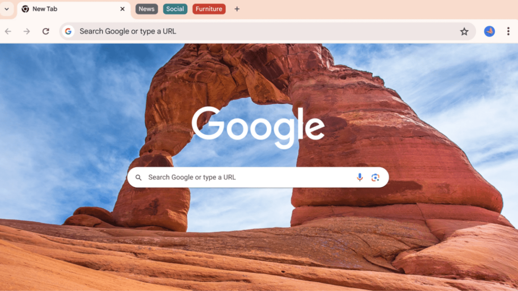518x291 pixels.
Task: Click the magnifier icon in search box
Action: pyautogui.click(x=138, y=178)
